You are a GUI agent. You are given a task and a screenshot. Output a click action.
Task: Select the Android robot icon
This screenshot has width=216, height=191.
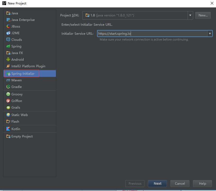(8, 60)
